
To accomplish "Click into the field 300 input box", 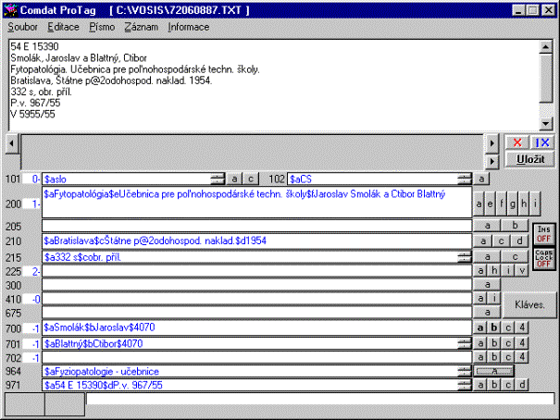I will pyautogui.click(x=255, y=284).
